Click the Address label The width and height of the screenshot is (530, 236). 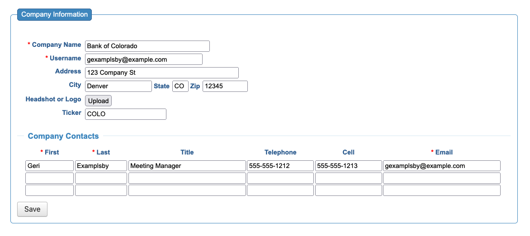tap(68, 71)
